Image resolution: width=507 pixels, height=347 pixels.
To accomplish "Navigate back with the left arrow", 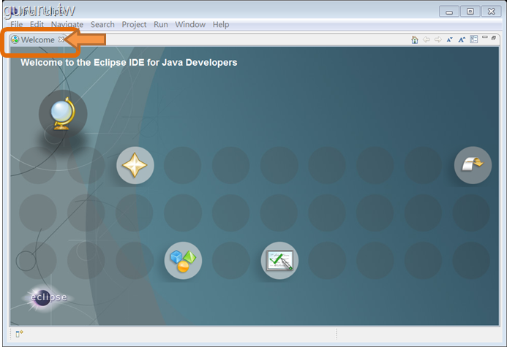I will tap(427, 39).
